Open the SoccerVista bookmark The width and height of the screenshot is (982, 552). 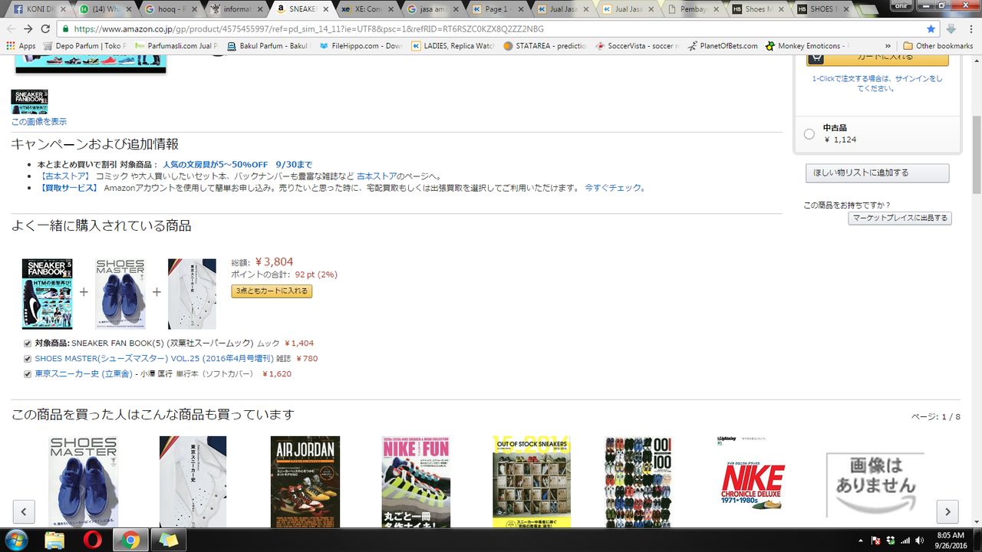click(x=636, y=46)
